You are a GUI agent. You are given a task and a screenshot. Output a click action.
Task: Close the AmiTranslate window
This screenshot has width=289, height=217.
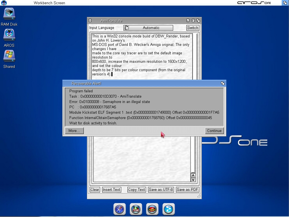90,21
